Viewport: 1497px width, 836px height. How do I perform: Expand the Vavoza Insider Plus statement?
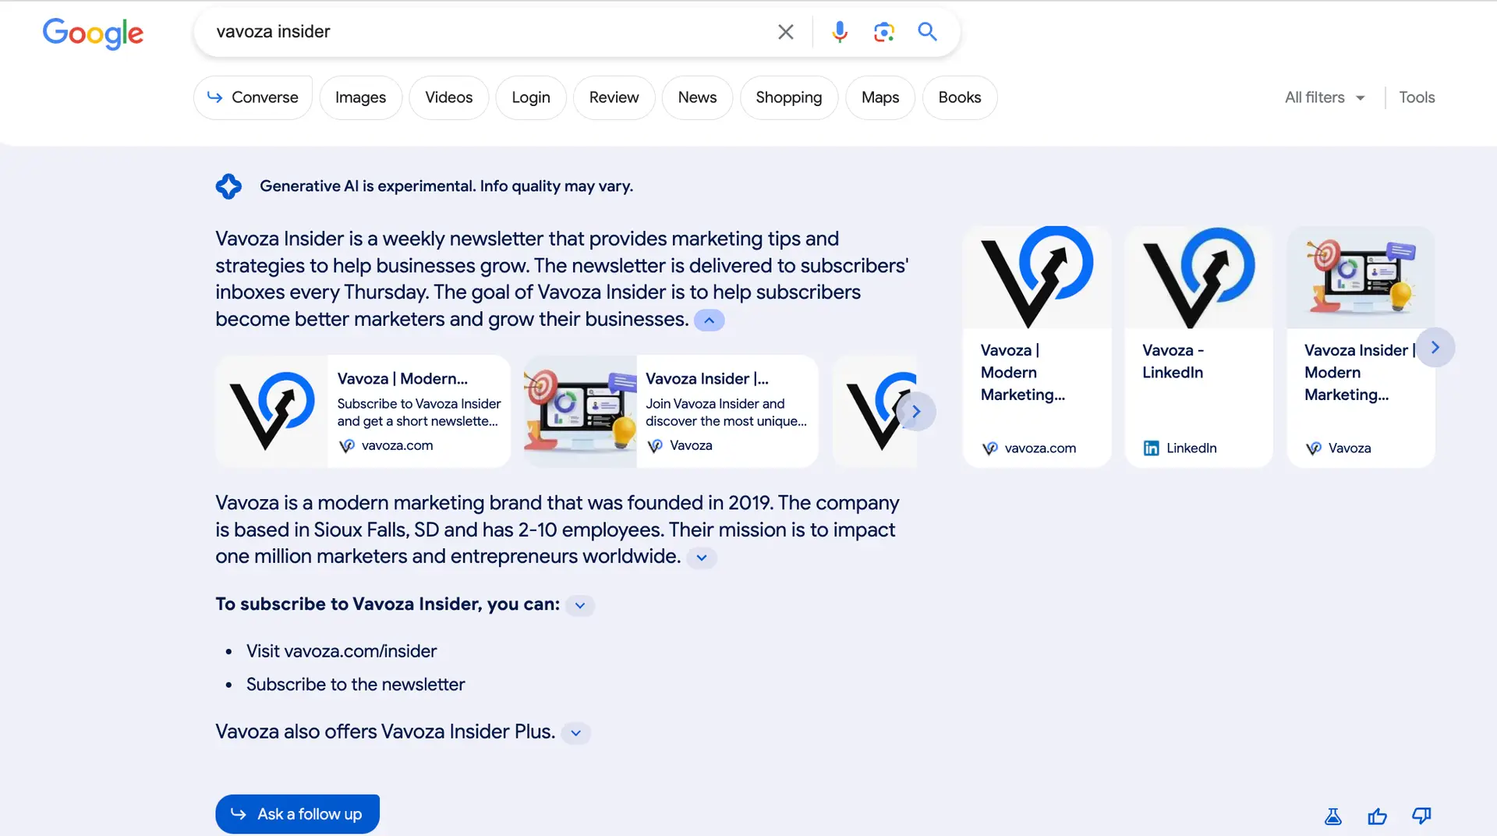coord(575,733)
